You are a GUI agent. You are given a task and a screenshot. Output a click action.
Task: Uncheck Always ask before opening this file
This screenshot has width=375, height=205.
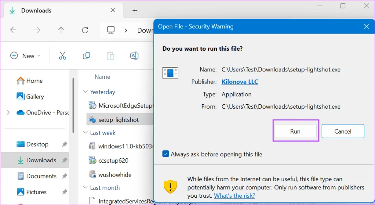166,154
